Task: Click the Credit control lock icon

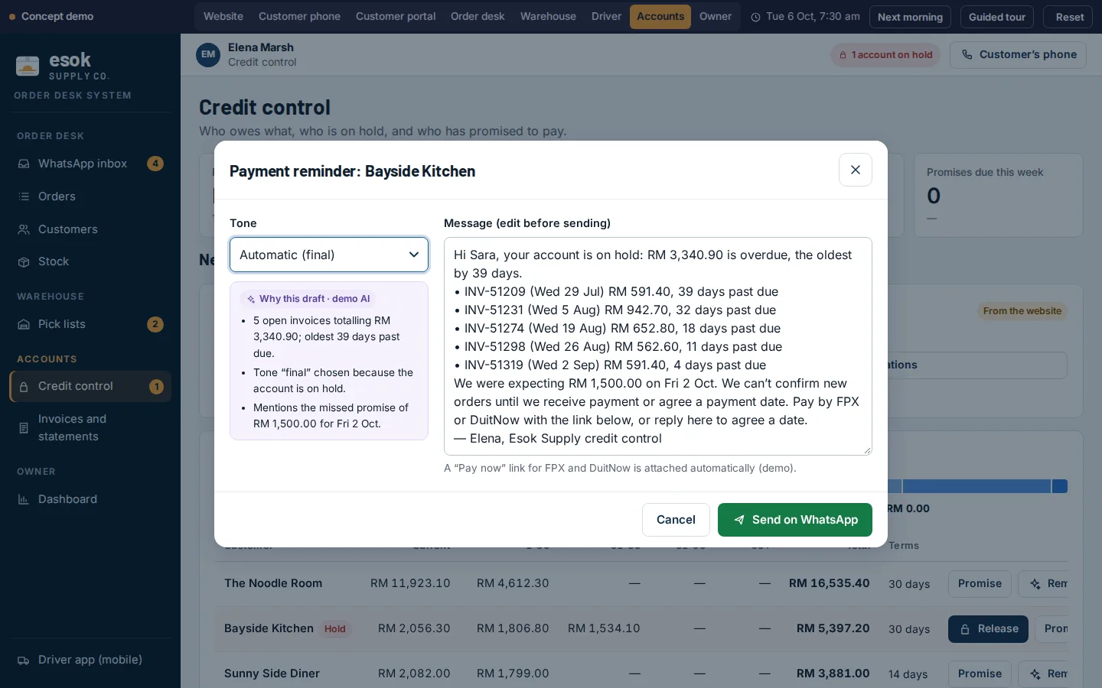Action: point(24,387)
